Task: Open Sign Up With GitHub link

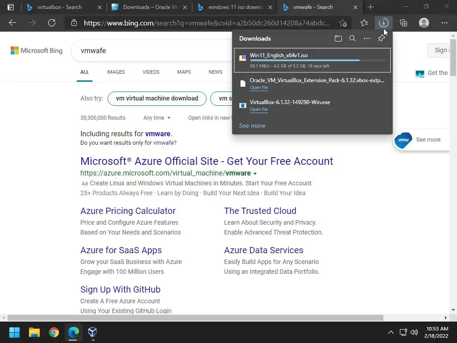Action: [x=120, y=289]
